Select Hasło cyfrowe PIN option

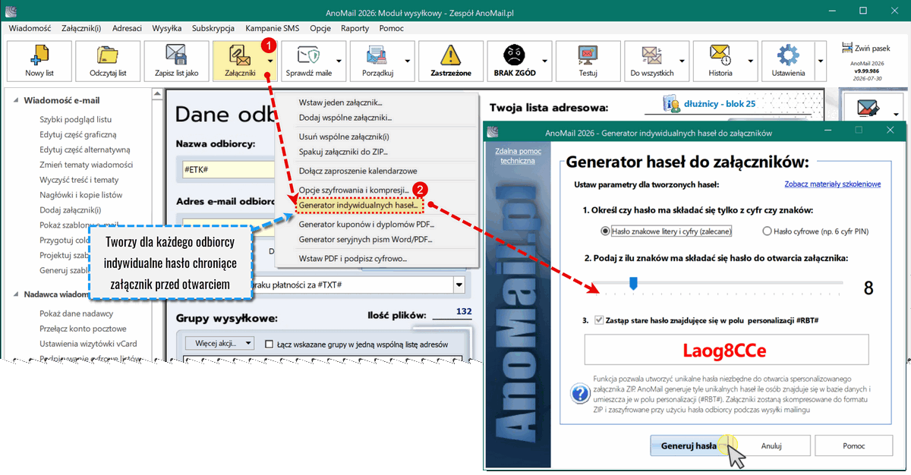point(816,231)
